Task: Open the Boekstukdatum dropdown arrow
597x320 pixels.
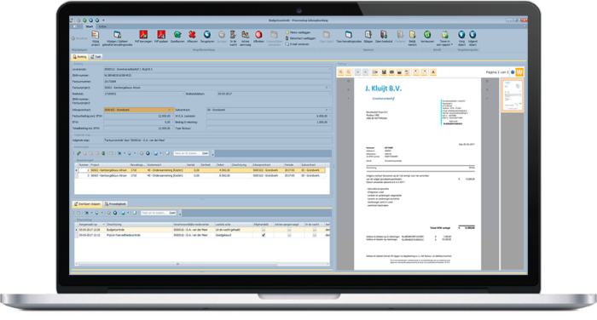Action: (330, 94)
